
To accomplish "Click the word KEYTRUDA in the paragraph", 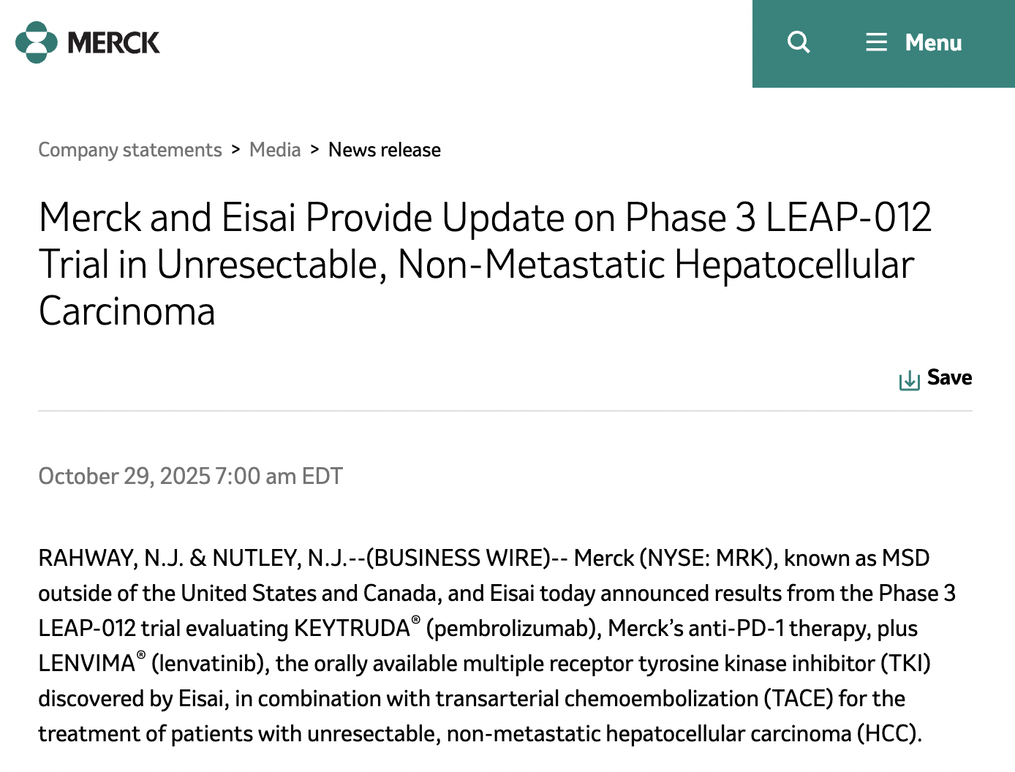I will click(352, 629).
